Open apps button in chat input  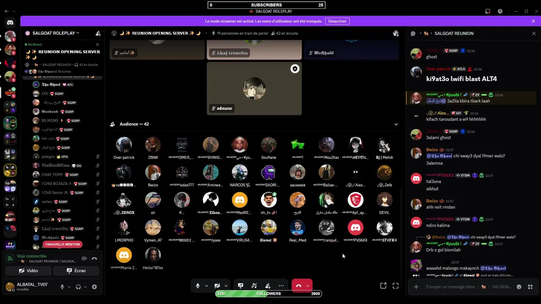[x=530, y=287]
